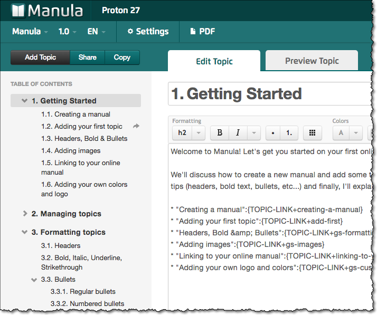This screenshot has height=315, width=377.
Task: Apply italic formatting with I button
Action: [x=238, y=132]
